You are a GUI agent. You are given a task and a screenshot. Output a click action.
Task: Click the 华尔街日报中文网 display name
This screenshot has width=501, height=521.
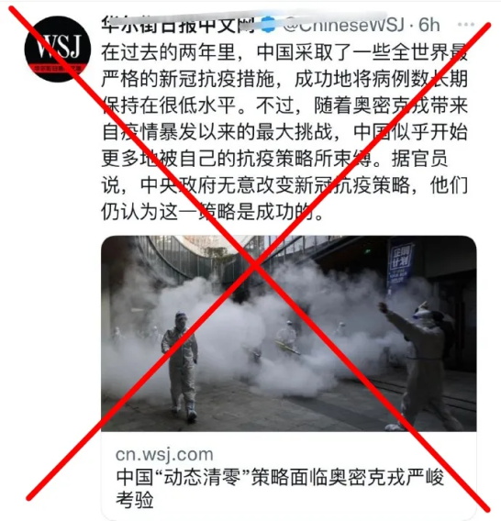180,26
